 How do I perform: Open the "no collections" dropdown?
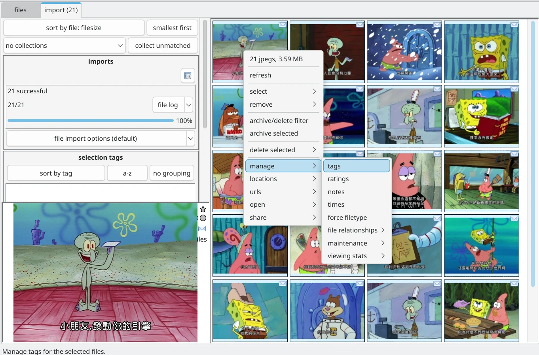click(65, 45)
